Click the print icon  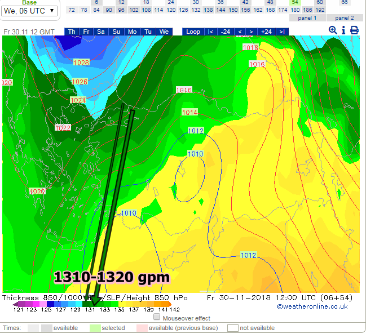pyautogui.click(x=354, y=30)
